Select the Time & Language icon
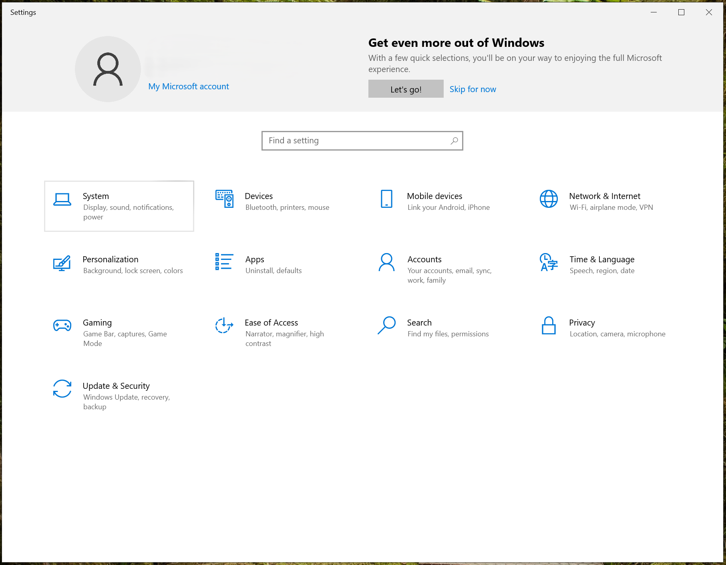This screenshot has height=565, width=726. (549, 262)
